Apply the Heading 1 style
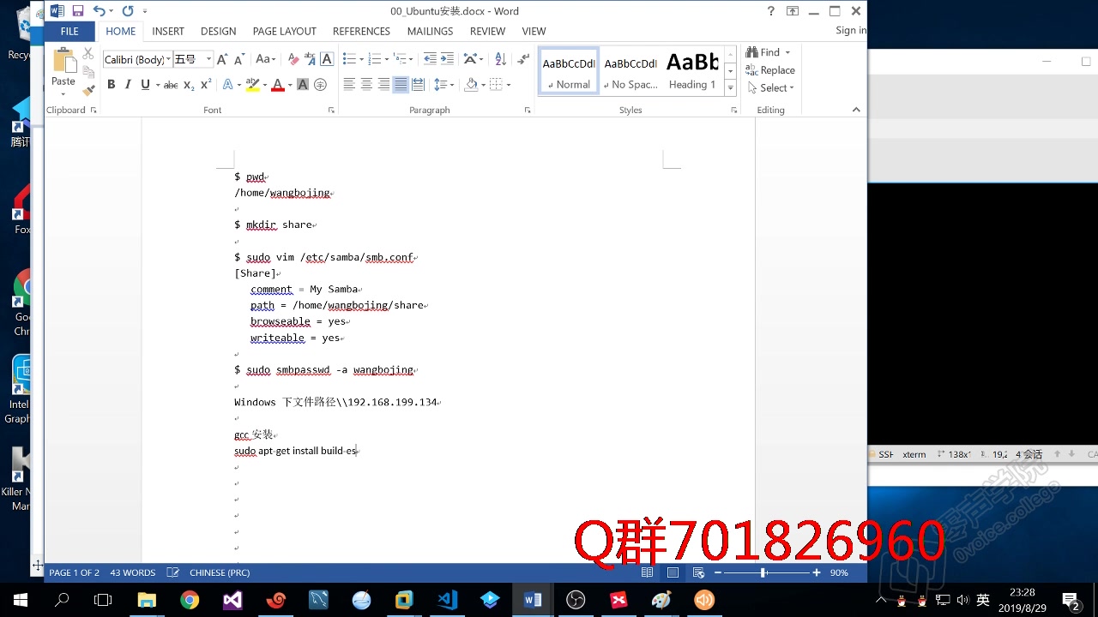This screenshot has width=1098, height=617. pos(691,71)
